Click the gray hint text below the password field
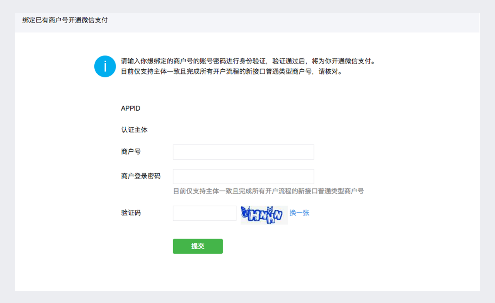Viewport: 495px width, 303px height. (x=268, y=191)
